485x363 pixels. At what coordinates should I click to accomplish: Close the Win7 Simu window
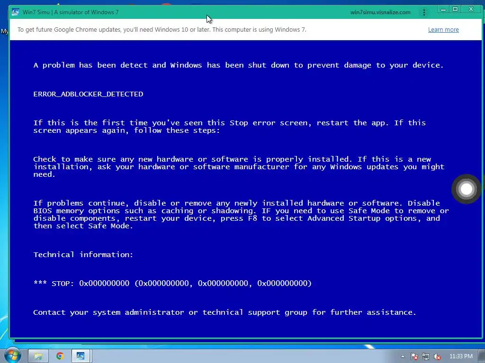(471, 9)
